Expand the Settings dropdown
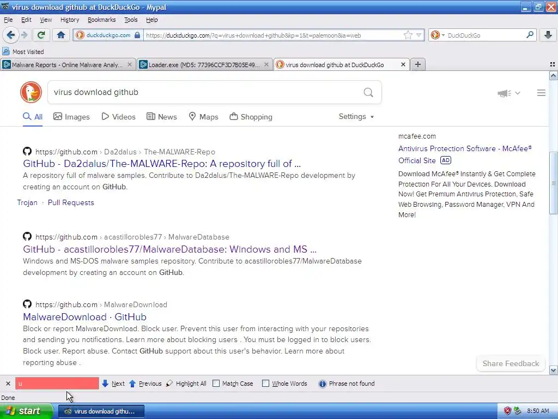The image size is (558, 419). point(356,117)
